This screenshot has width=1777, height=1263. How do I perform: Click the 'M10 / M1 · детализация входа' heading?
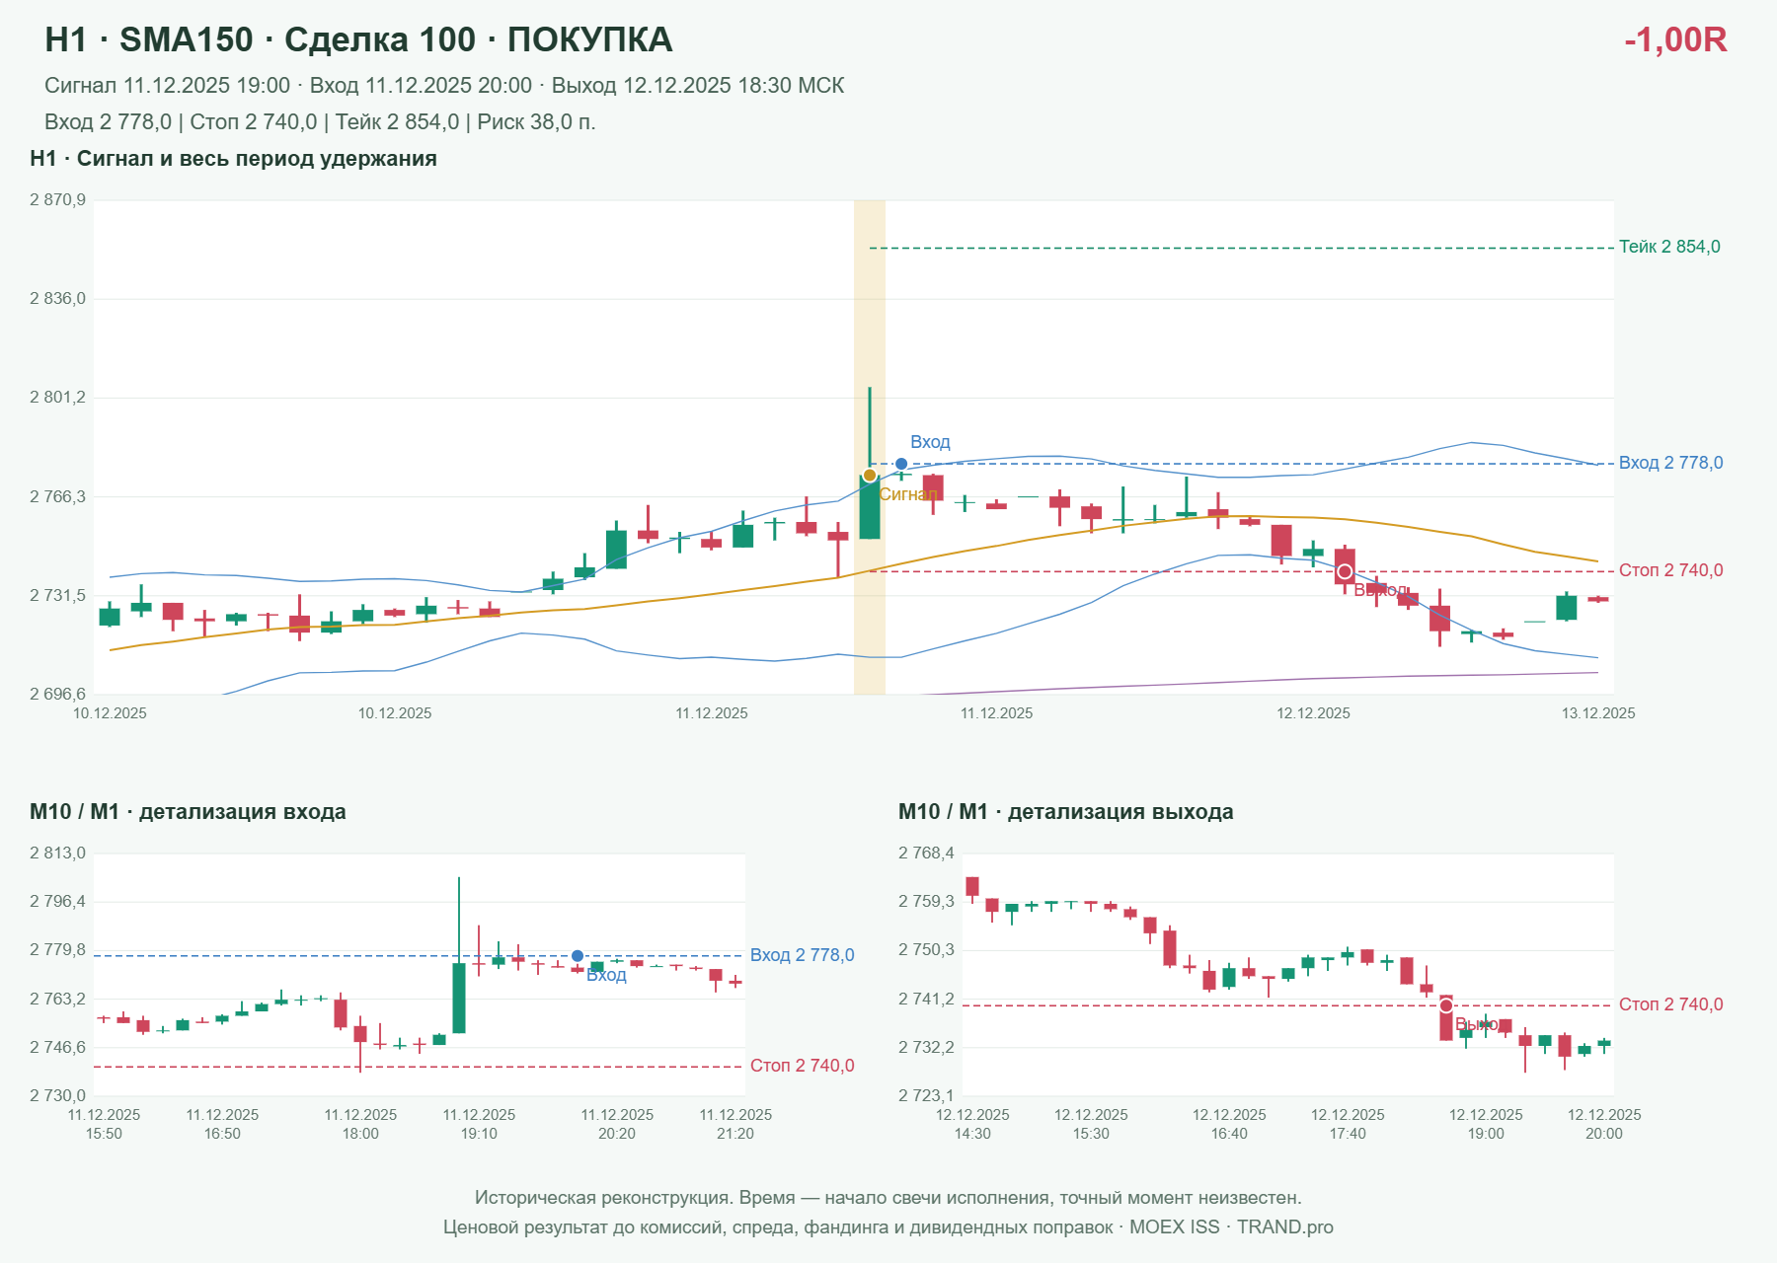[x=188, y=812]
